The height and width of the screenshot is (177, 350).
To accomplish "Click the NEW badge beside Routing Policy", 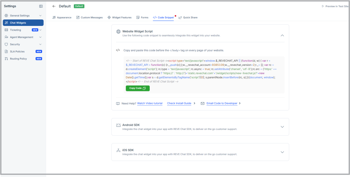I will [x=39, y=59].
